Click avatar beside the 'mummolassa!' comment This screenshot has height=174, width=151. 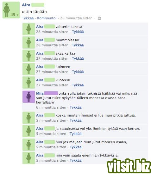(x=29, y=43)
